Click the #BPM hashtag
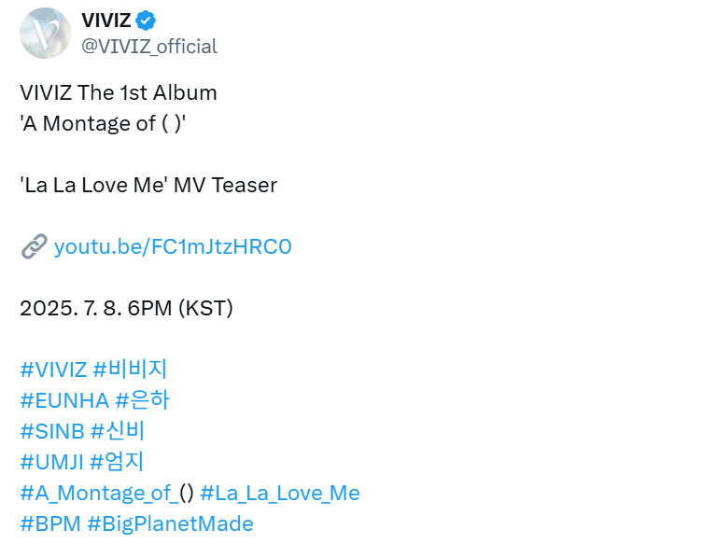Screen dimensions: 718x544 point(49,523)
